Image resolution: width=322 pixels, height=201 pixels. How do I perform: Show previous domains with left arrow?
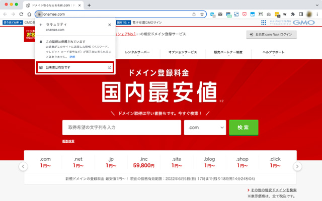pyautogui.click(x=23, y=166)
